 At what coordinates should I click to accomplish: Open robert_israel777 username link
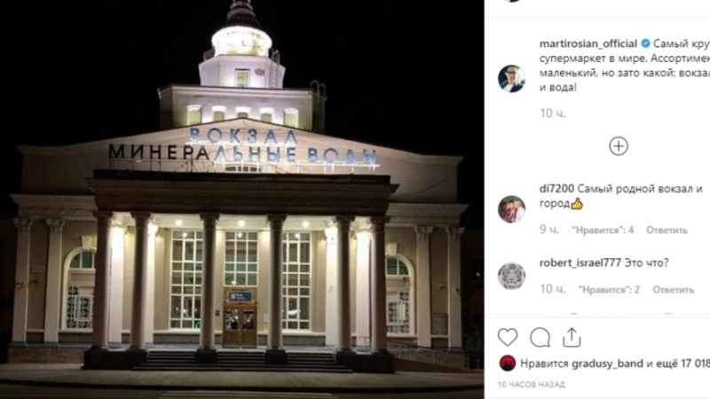(580, 262)
